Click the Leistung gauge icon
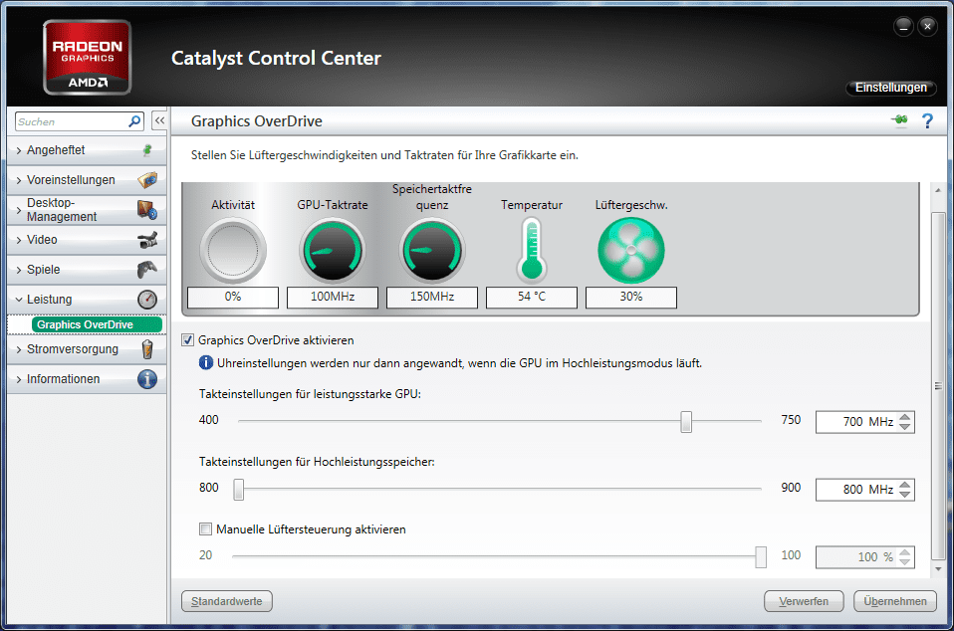Image resolution: width=954 pixels, height=631 pixels. coord(147,300)
